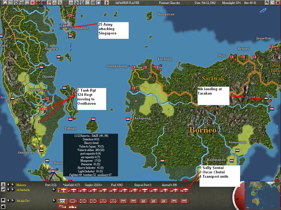This screenshot has width=281, height=210.
Task: Click the red plane on blue icon
Action: click(x=44, y=2)
